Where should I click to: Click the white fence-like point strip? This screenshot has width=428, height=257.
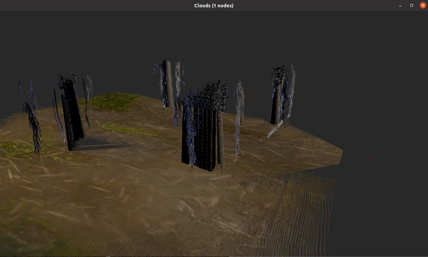[x=275, y=129]
